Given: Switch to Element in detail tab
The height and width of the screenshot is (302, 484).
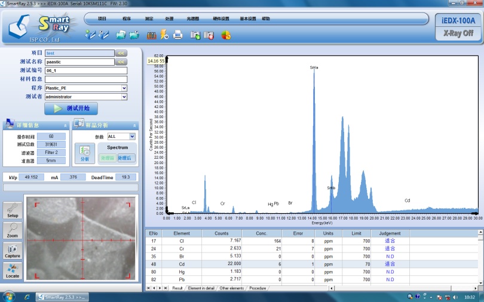Looking at the screenshot, I should pos(201,288).
